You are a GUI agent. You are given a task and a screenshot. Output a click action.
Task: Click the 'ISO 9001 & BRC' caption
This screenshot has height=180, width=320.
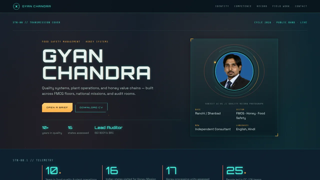[x=104, y=133]
